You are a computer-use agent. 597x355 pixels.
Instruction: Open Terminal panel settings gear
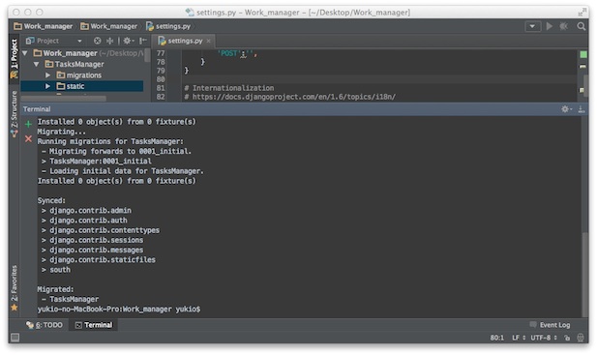(566, 109)
